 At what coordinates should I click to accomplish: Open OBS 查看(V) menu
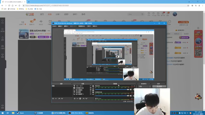click(x=66, y=26)
